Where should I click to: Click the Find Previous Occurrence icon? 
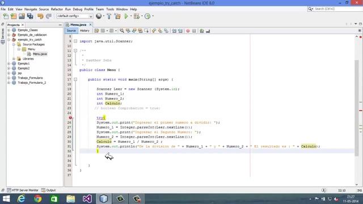(x=128, y=31)
